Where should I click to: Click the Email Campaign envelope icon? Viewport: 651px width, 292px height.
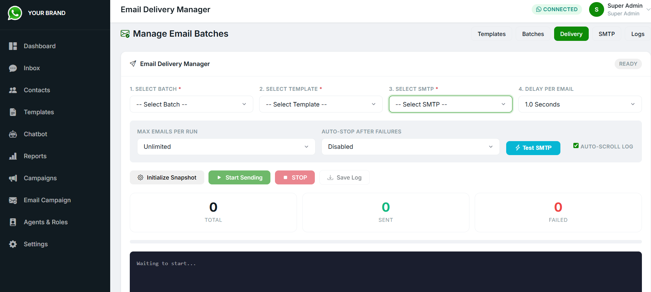click(x=13, y=200)
